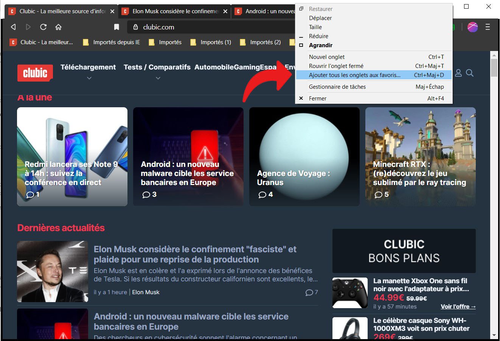Click the Clubic user account icon
The image size is (500, 341).
[458, 73]
